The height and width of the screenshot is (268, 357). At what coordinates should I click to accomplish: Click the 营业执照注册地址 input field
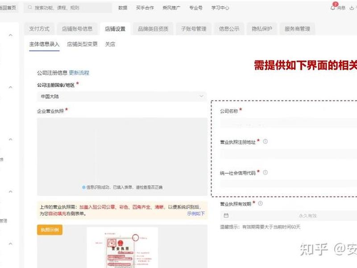288,154
